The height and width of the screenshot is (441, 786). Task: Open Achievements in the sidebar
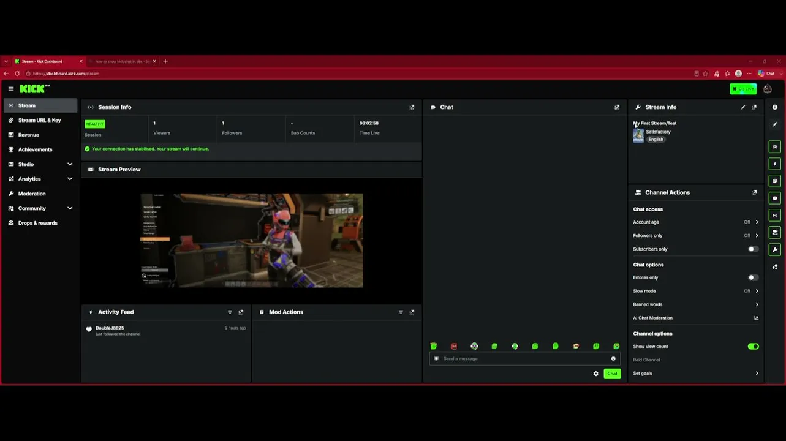40,149
